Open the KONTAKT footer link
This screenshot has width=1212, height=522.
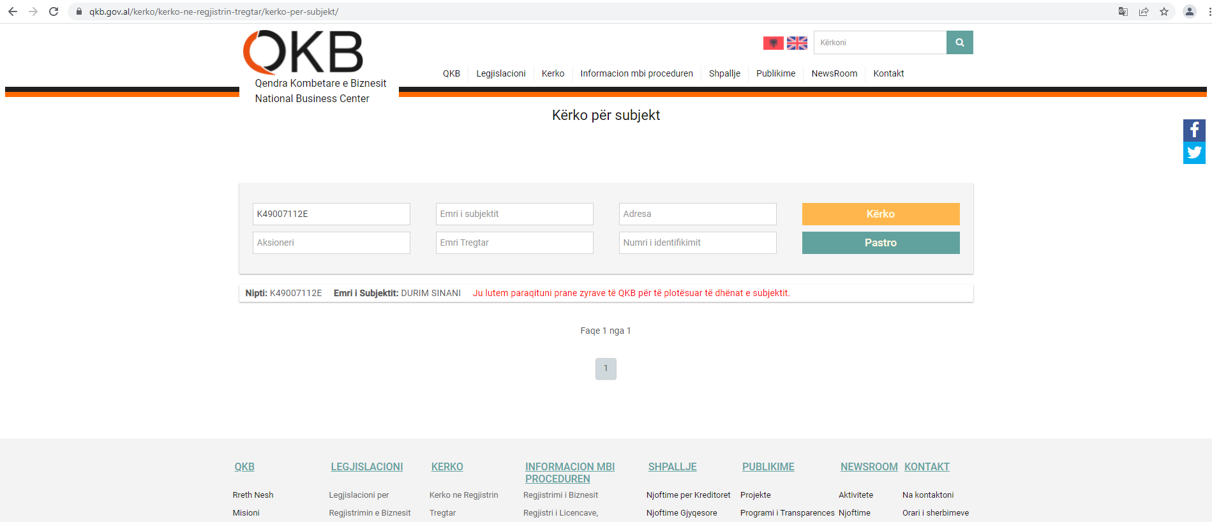[927, 466]
